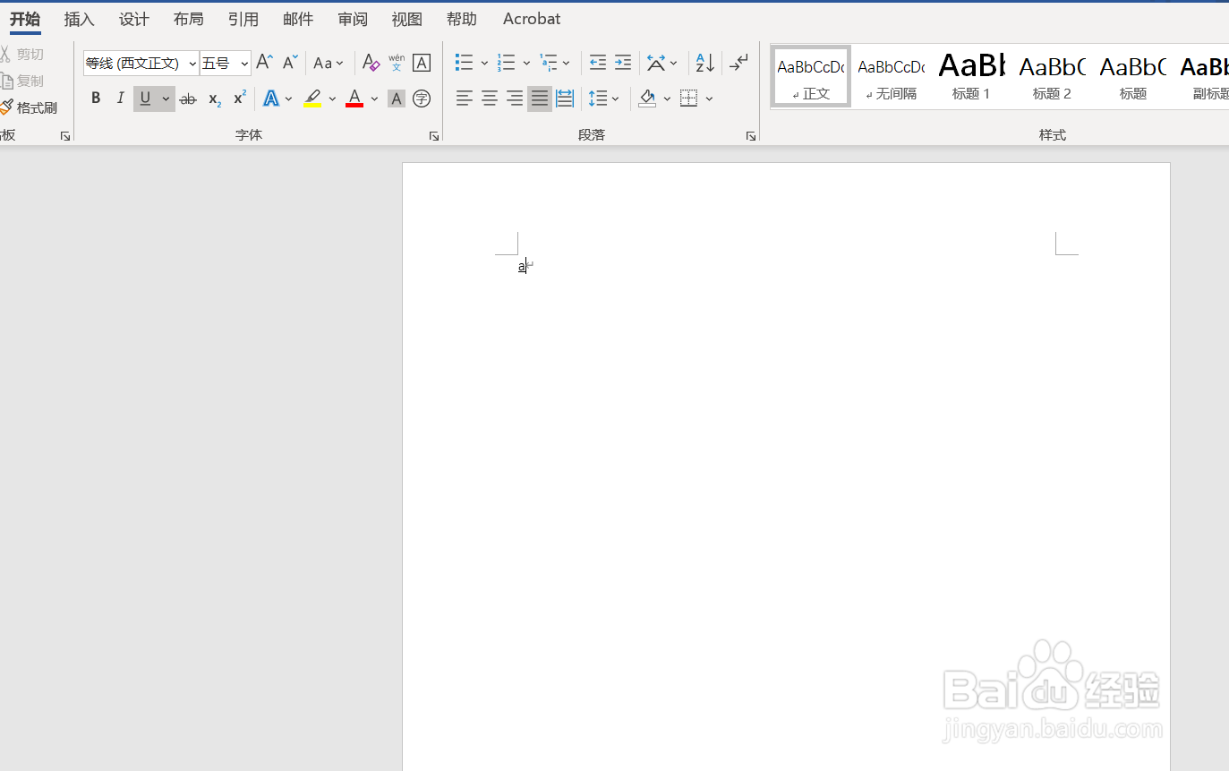Screen dimensions: 1229x771
Task: Open the Acrobat tab
Action: pyautogui.click(x=532, y=19)
